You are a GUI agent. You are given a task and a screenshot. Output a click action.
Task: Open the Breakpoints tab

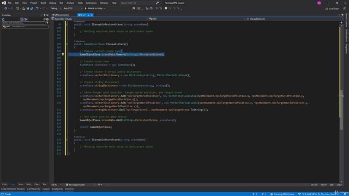click(x=57, y=189)
